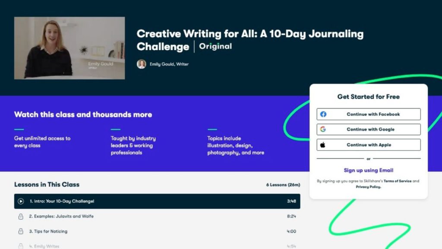
Task: Click the Get Started for Free heading
Action: coord(369,96)
